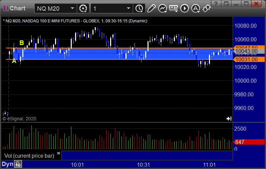This screenshot has height=169, width=266.
Task: Select the lower orange line at 10031.00
Action: [119, 59]
